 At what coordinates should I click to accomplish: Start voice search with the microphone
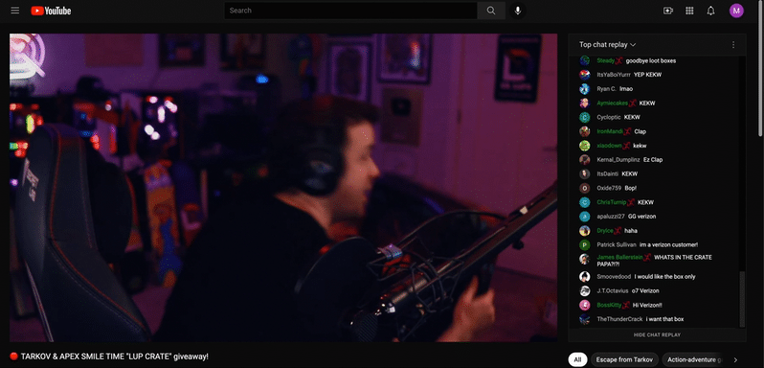(517, 11)
